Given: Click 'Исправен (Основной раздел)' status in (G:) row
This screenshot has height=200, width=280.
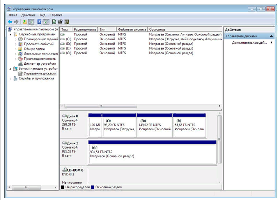Looking at the screenshot, I should click(x=171, y=53).
